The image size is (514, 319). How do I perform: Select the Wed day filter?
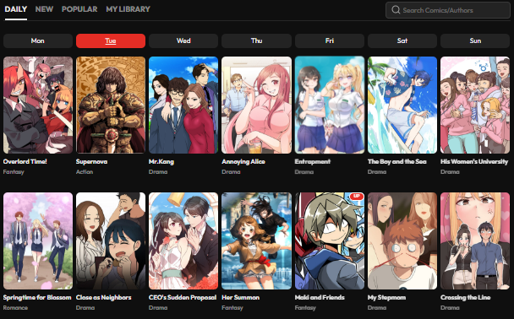183,41
